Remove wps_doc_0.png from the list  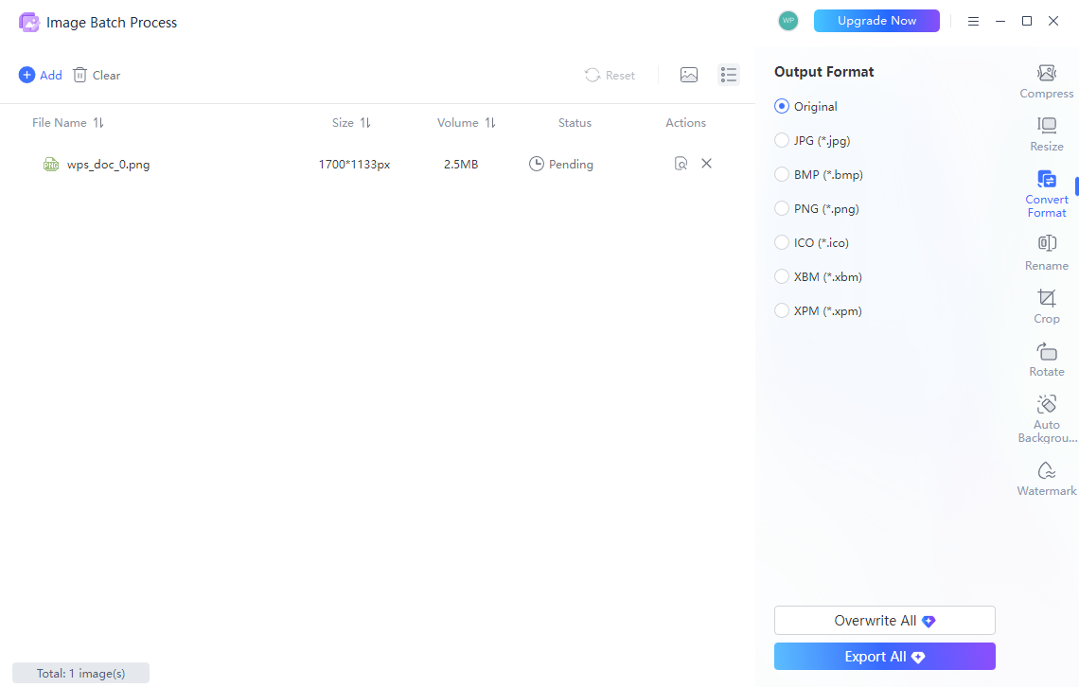click(x=706, y=164)
